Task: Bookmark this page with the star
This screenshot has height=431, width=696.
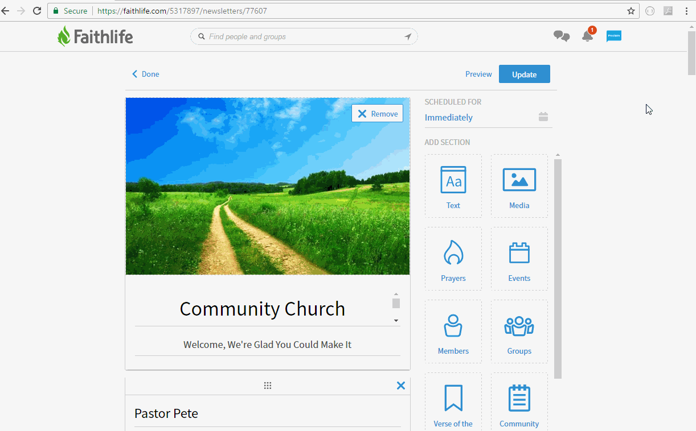Action: coord(631,11)
